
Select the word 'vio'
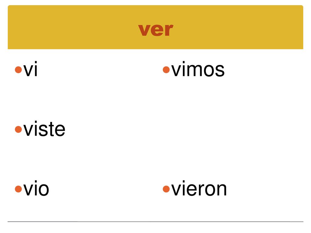click(x=36, y=188)
